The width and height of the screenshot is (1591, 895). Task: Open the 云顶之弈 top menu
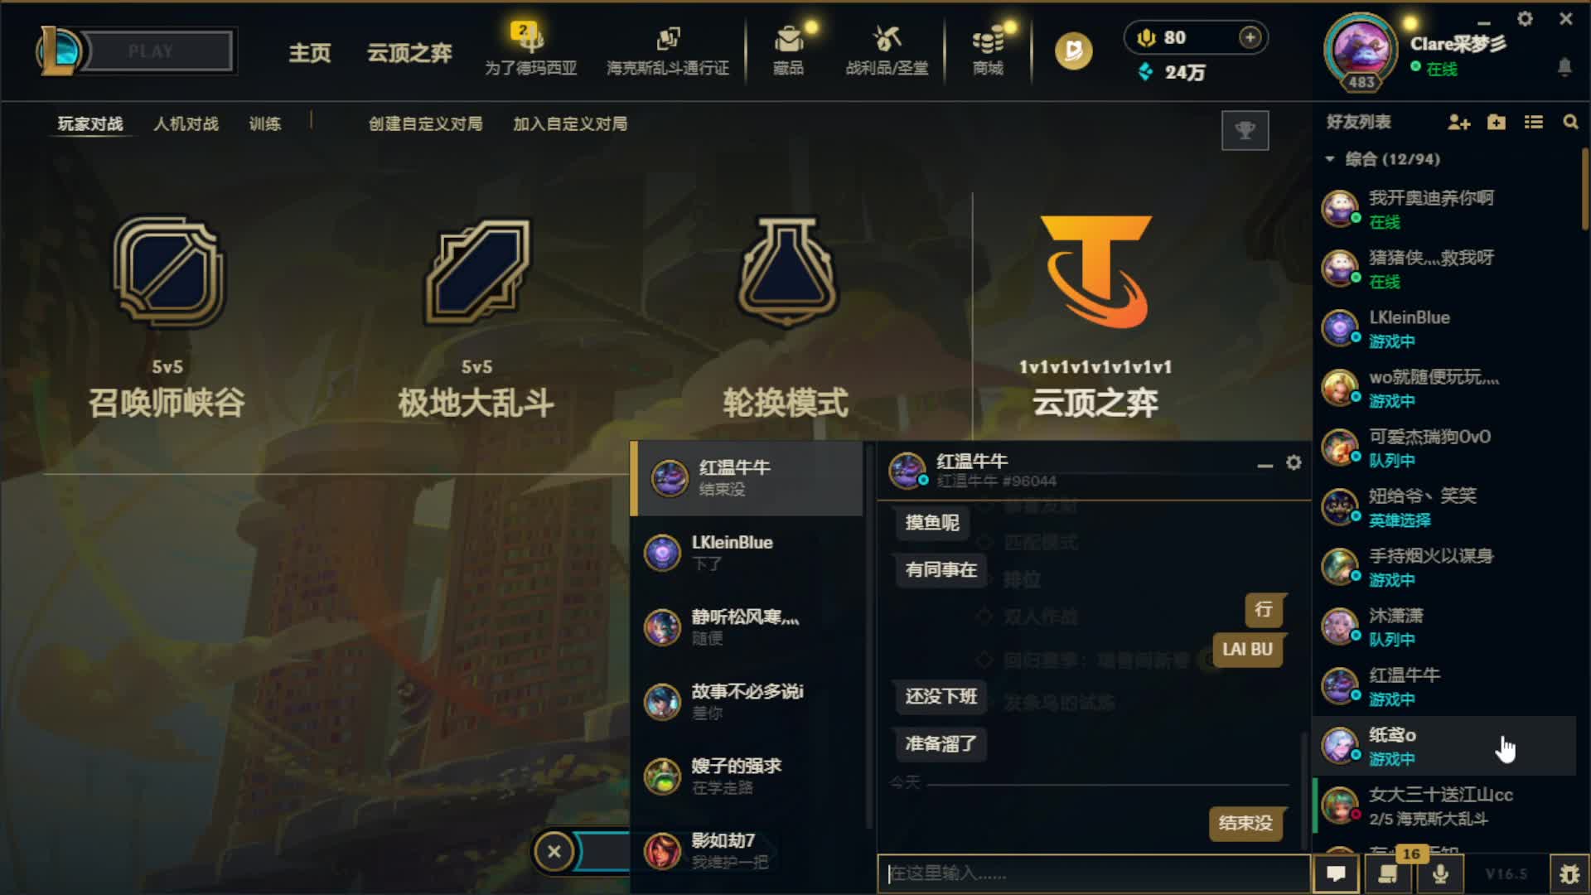point(409,53)
